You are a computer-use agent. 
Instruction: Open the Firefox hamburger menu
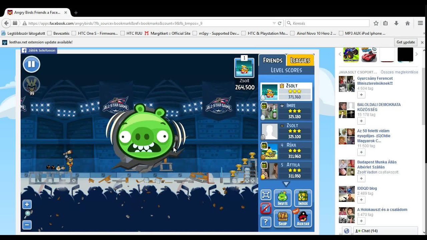click(420, 23)
